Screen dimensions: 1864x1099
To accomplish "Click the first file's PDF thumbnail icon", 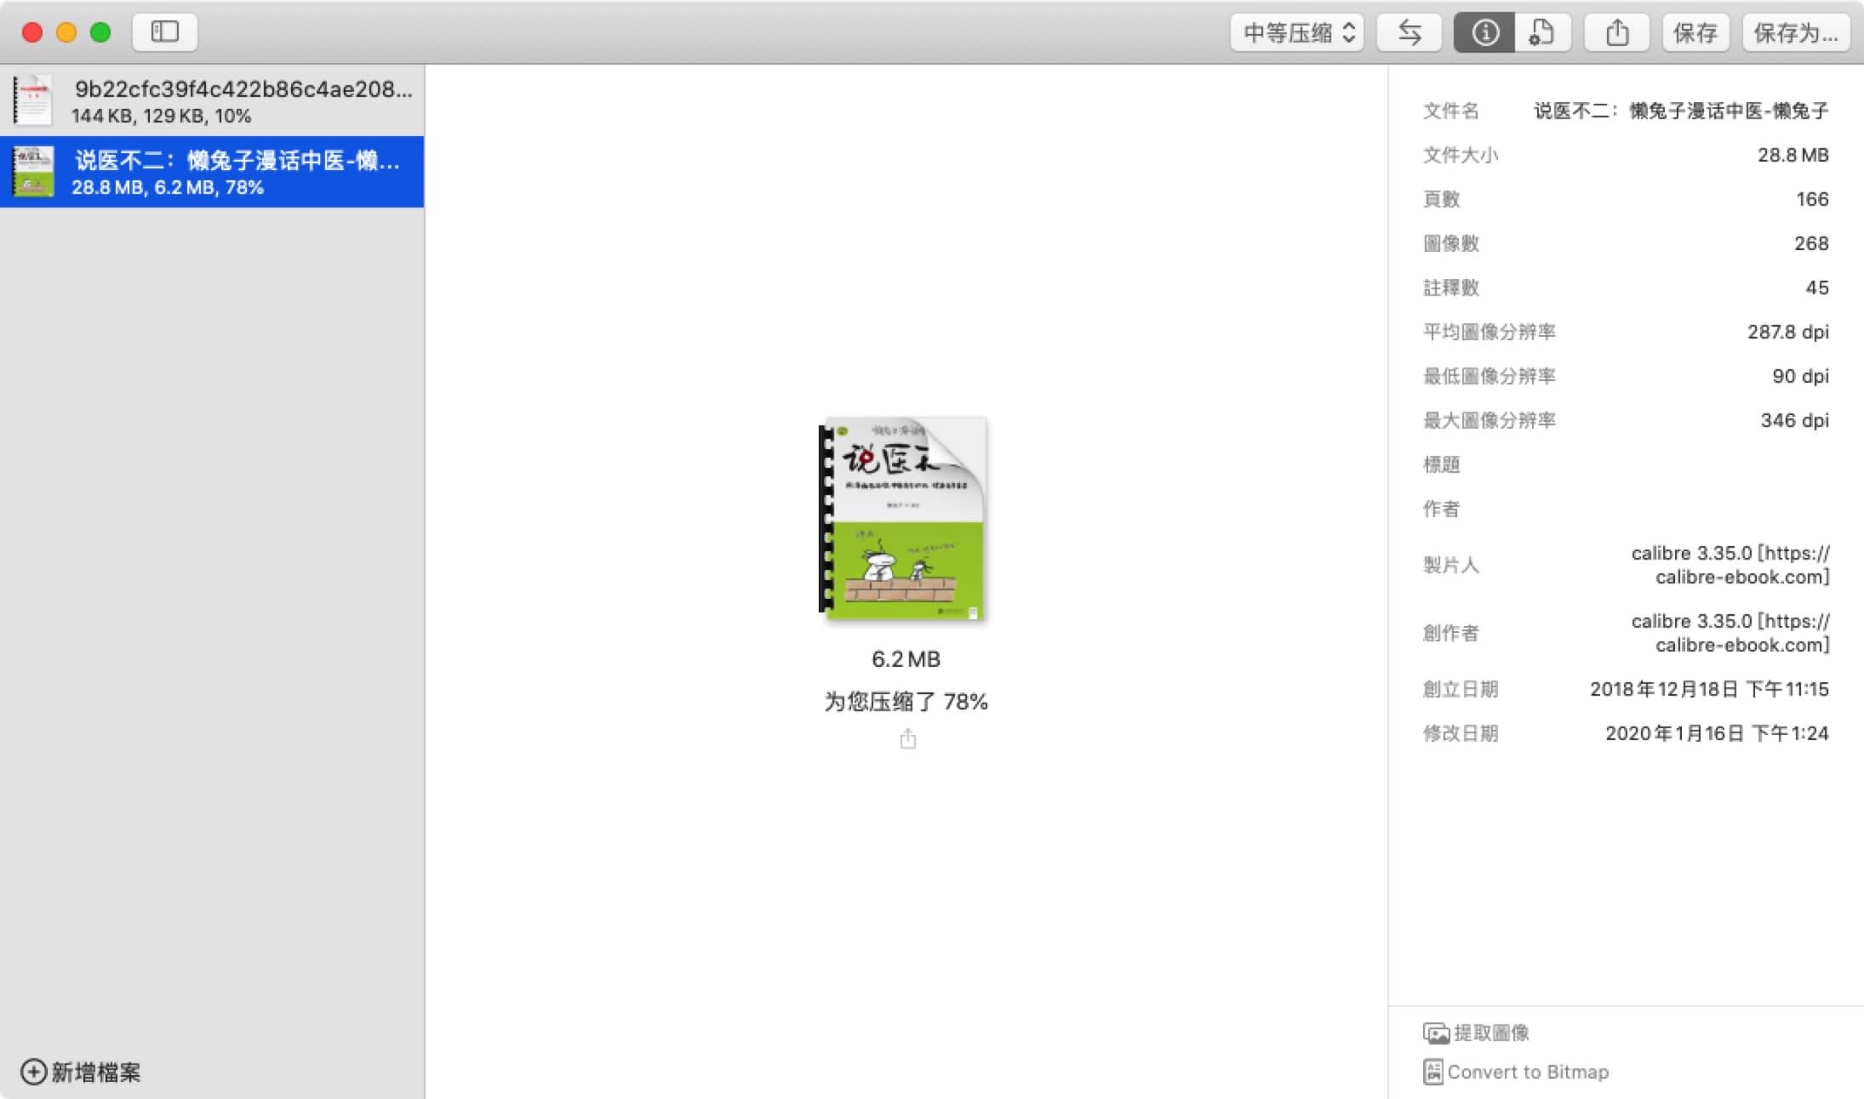I will (x=33, y=100).
